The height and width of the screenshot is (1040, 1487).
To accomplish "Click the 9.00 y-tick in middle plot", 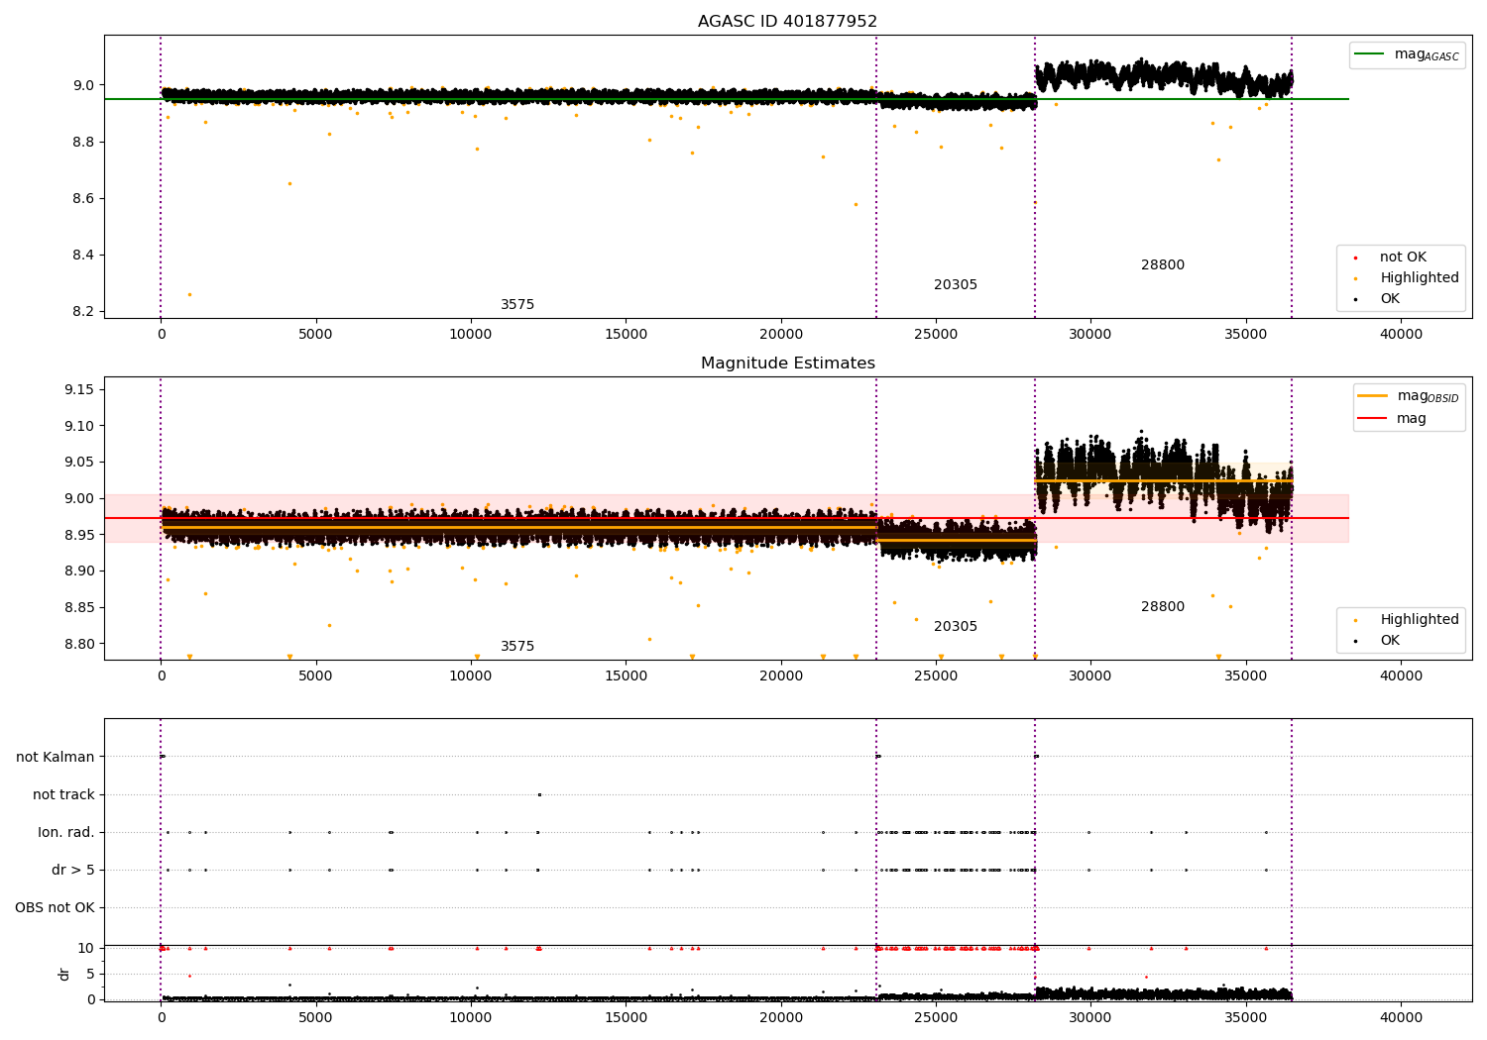I will pos(78,499).
